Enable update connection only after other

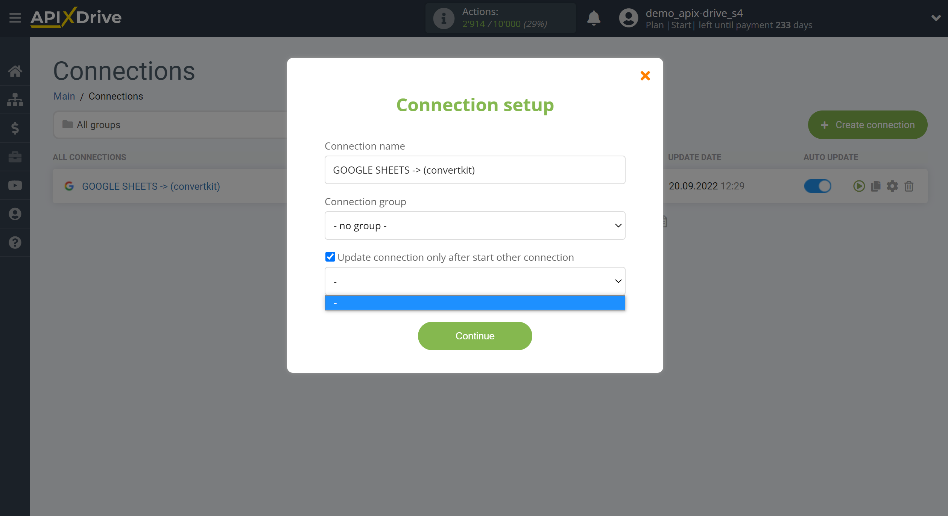(x=330, y=257)
